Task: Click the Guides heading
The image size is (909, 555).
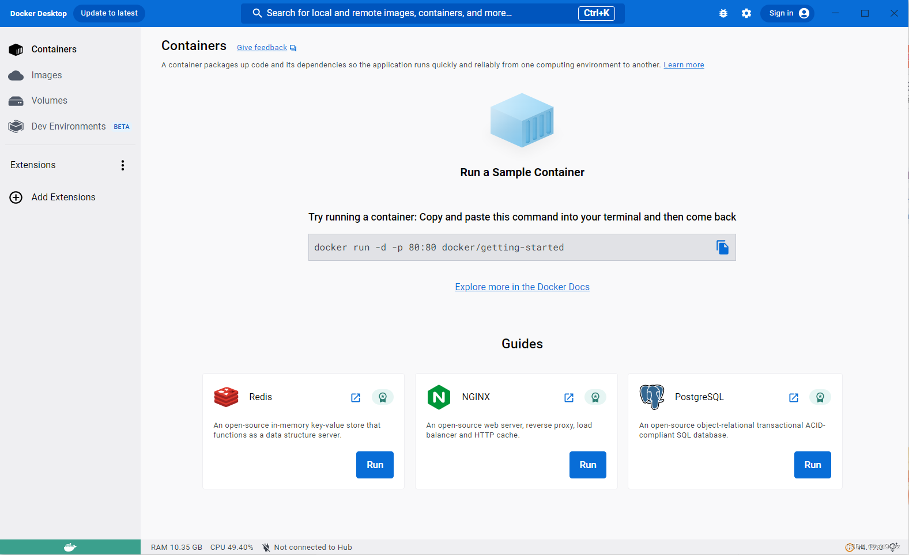Action: (x=522, y=344)
